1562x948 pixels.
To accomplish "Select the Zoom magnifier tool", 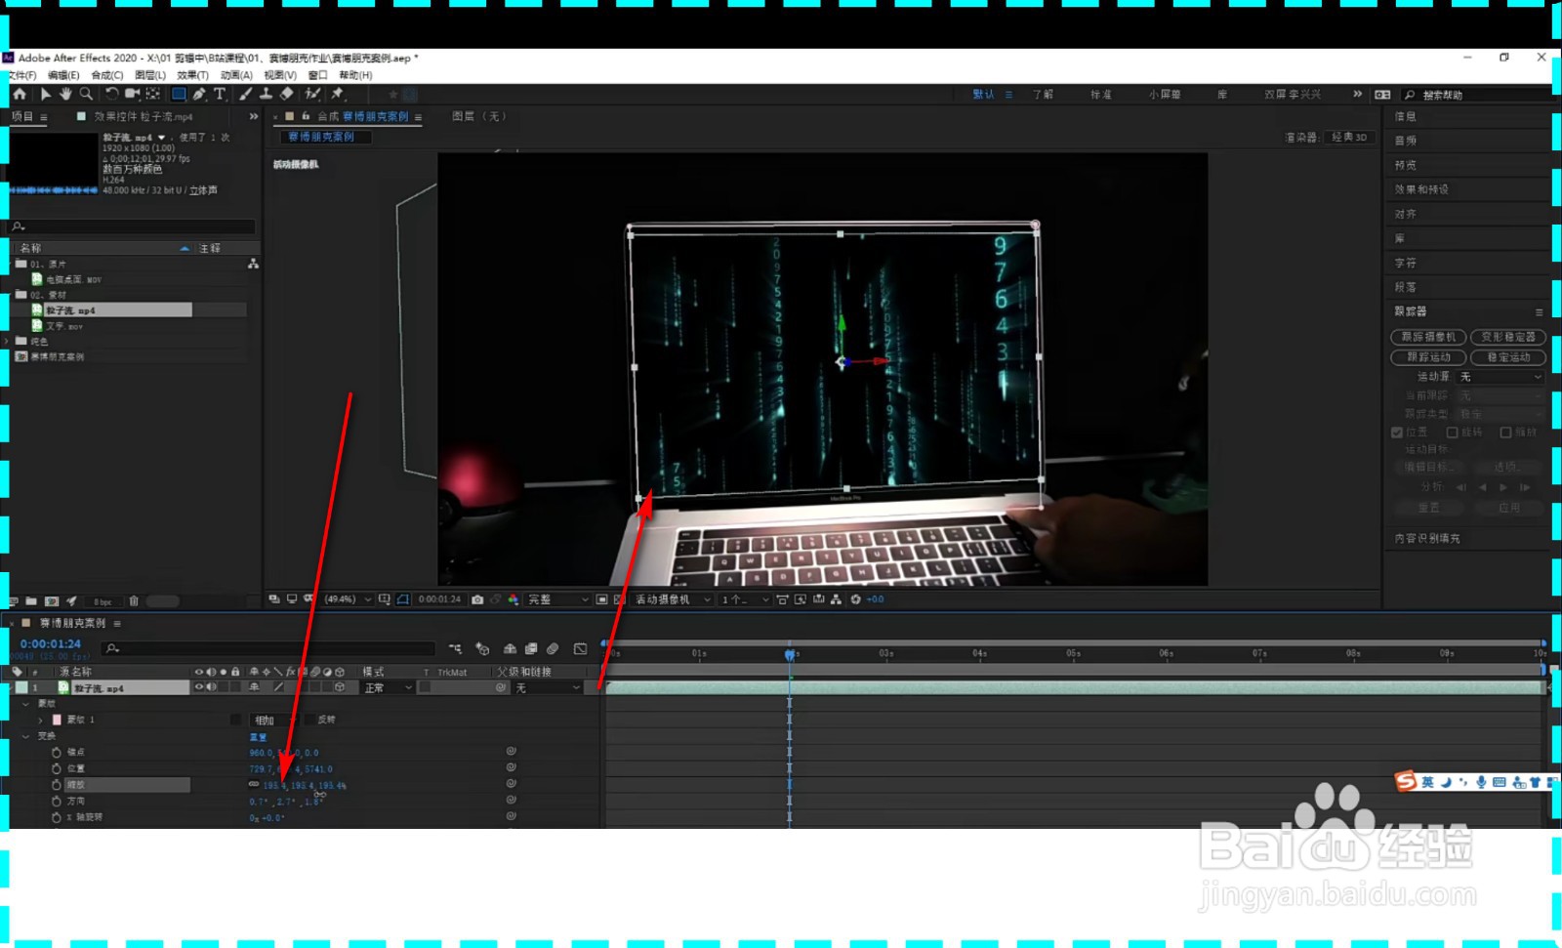I will click(x=86, y=94).
